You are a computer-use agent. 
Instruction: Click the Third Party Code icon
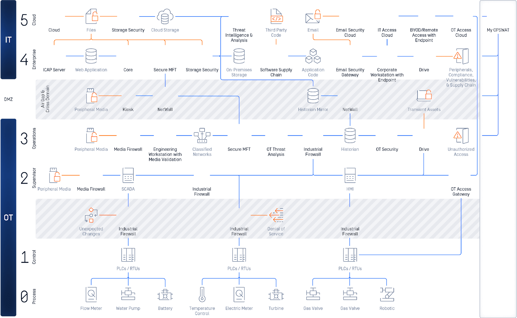click(276, 16)
